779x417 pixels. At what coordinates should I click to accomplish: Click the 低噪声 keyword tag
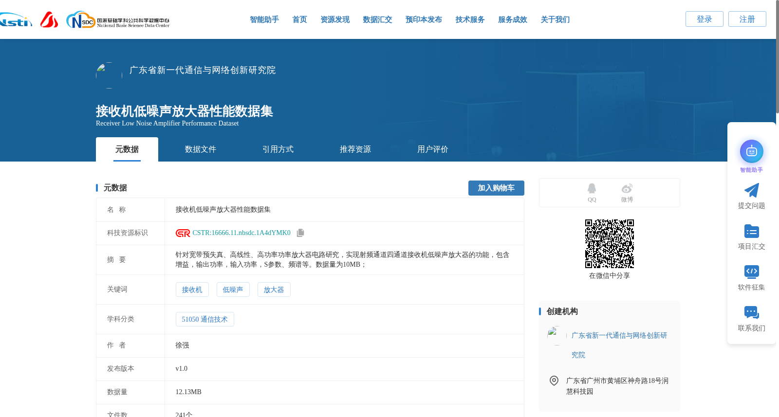(x=233, y=290)
